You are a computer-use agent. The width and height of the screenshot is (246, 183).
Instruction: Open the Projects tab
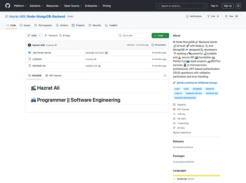tap(78, 25)
